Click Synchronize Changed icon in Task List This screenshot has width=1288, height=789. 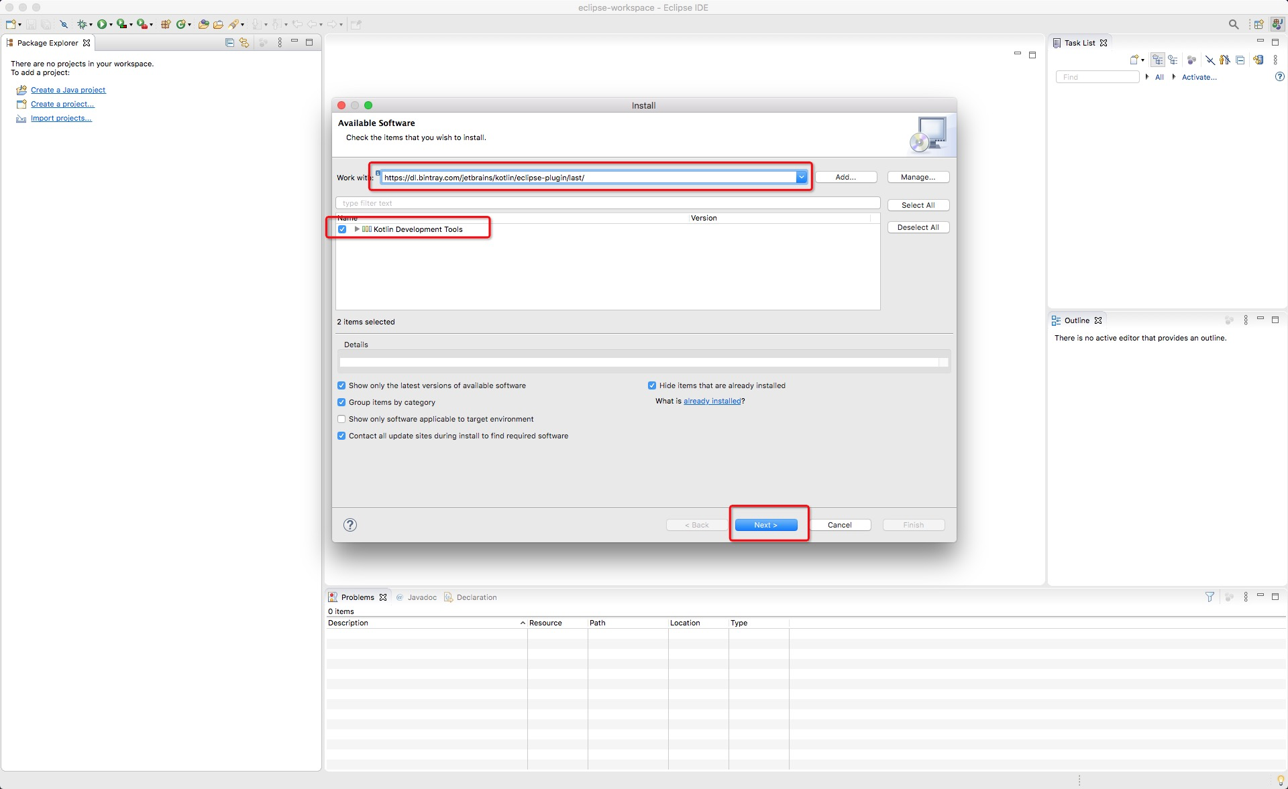(x=1258, y=60)
